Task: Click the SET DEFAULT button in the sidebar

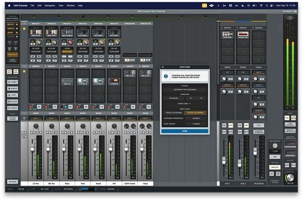Action: [13, 108]
